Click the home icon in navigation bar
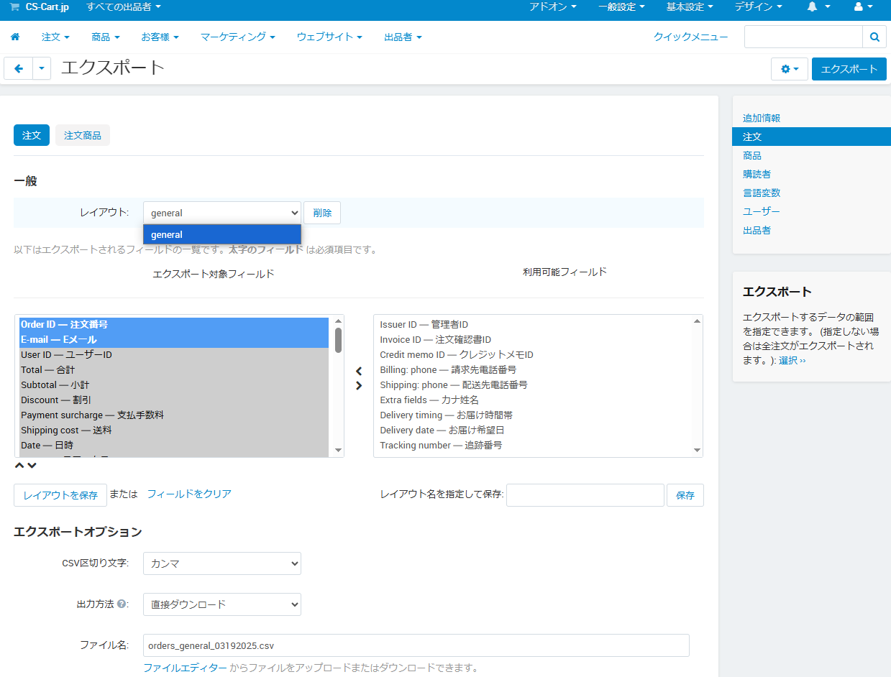Screen dimensions: 891x677 point(15,37)
